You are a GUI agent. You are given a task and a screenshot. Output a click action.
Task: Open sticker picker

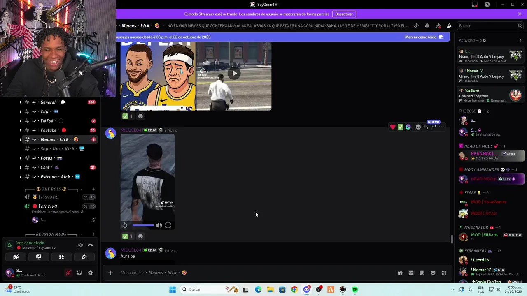[x=422, y=273]
